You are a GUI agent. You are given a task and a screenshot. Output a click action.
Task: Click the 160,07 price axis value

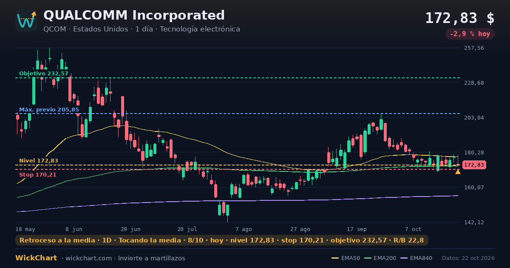[x=474, y=188]
